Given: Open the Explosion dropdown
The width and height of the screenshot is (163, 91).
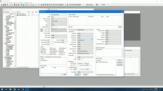Looking at the screenshot, I should 85,51.
